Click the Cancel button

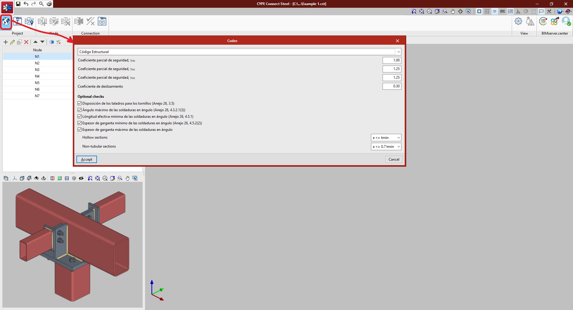[394, 159]
